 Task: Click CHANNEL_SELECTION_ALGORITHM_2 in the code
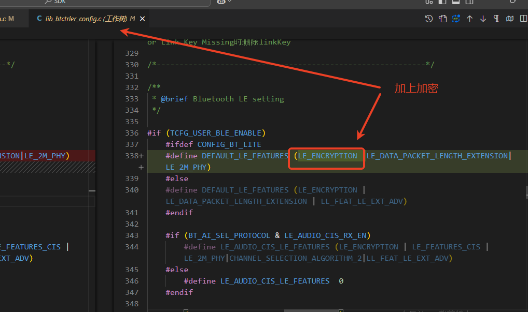click(x=295, y=258)
